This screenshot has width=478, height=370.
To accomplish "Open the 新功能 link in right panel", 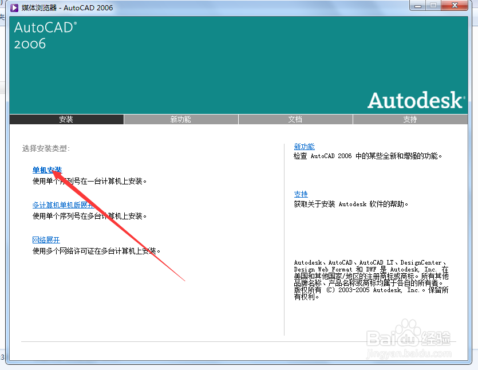I will [304, 146].
